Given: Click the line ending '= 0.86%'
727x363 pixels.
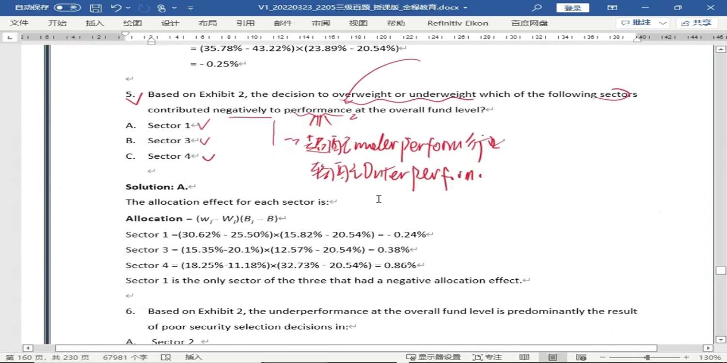Looking at the screenshot, I should (x=271, y=265).
